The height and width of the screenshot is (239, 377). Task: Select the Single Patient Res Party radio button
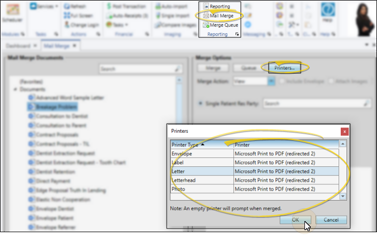tap(200, 104)
